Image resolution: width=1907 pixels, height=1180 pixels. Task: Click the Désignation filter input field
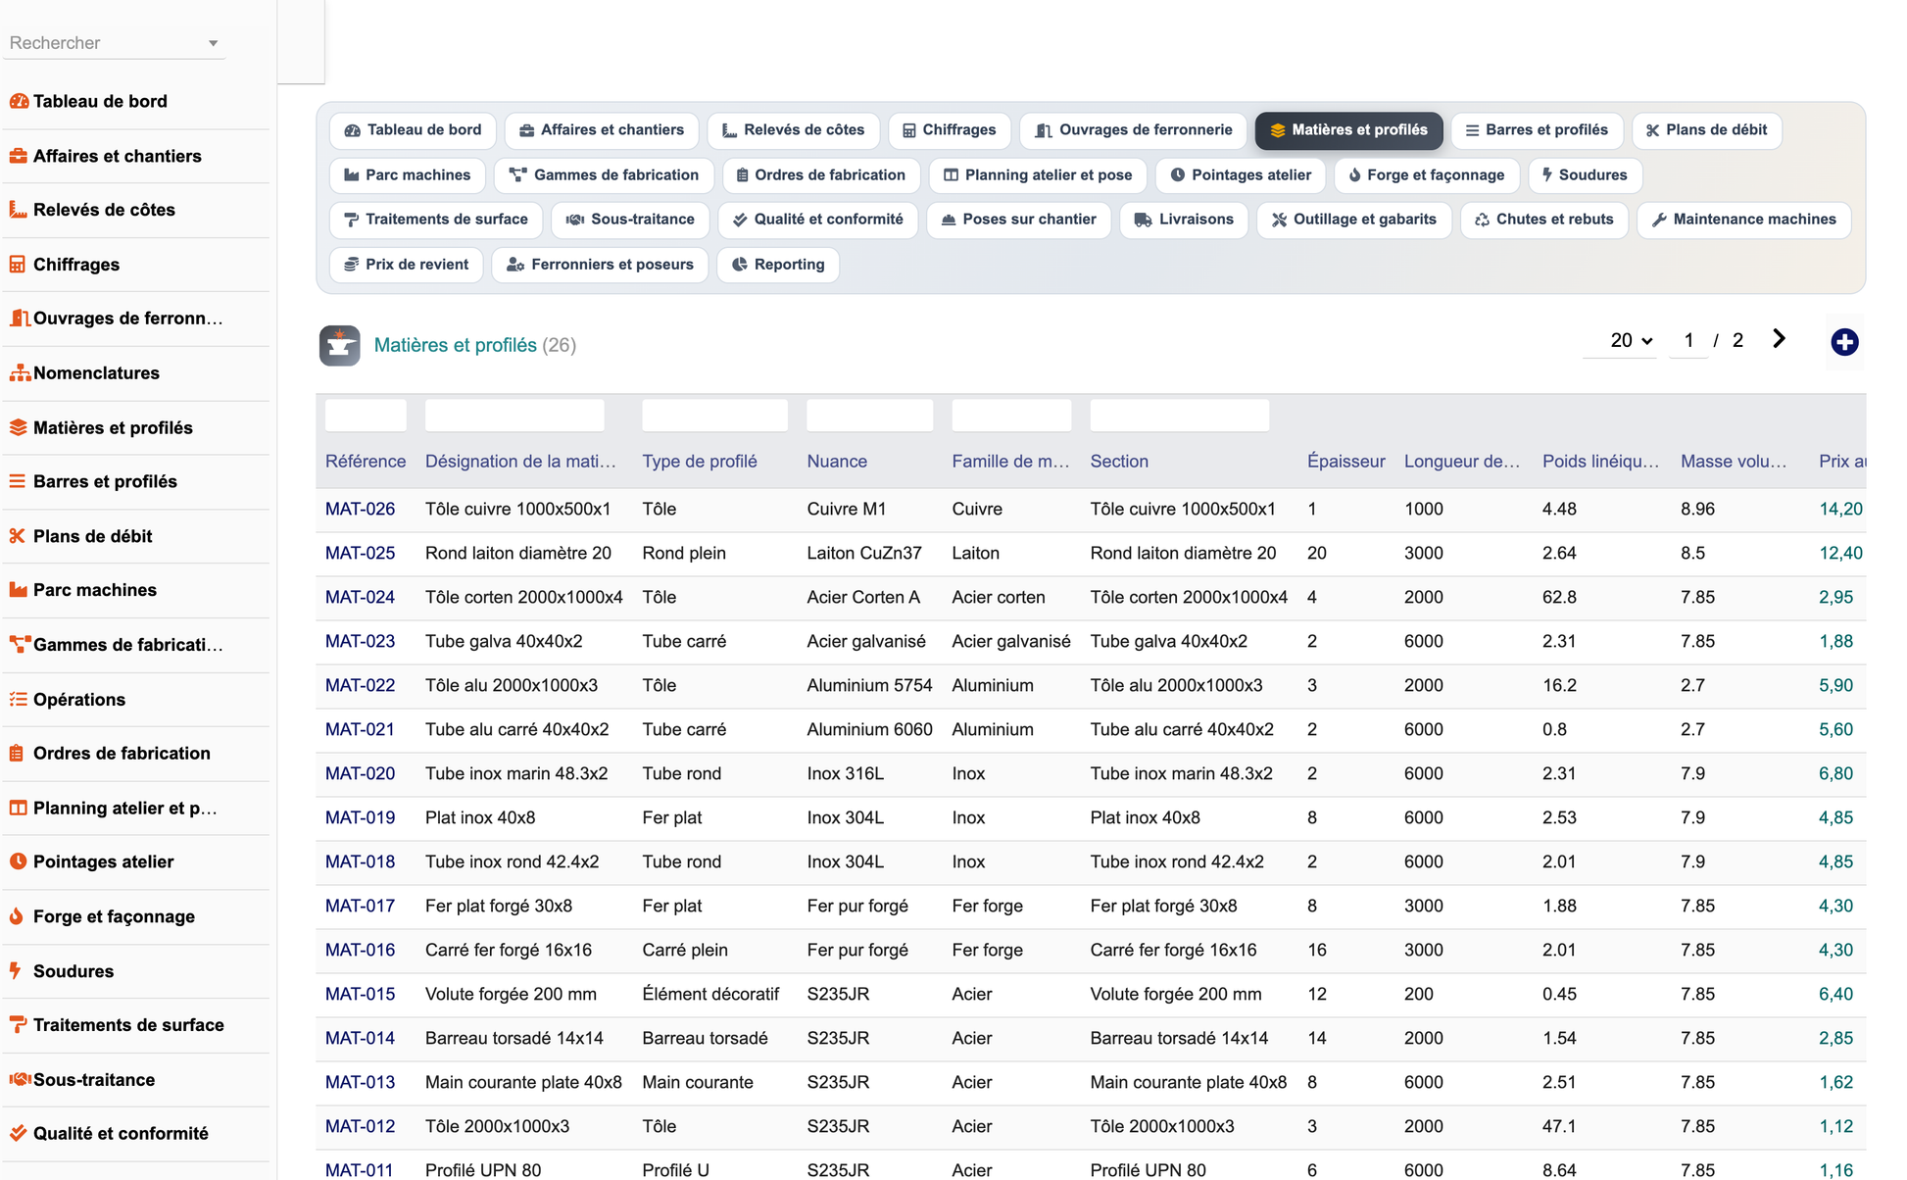click(x=514, y=416)
